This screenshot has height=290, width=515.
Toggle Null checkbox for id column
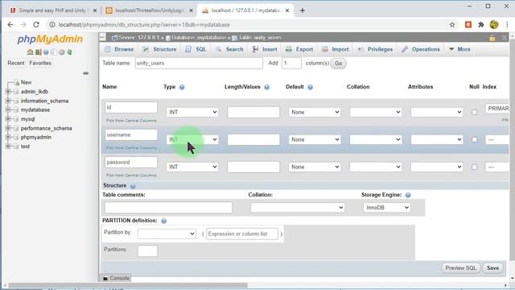(x=474, y=113)
